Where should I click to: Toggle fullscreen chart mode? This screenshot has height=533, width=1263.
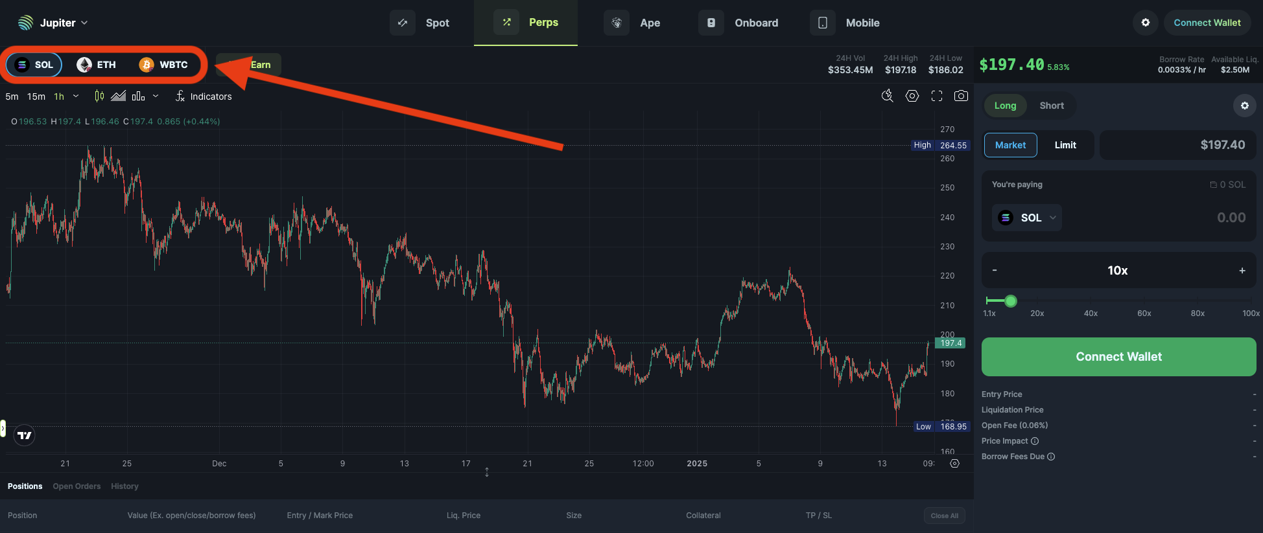(937, 96)
